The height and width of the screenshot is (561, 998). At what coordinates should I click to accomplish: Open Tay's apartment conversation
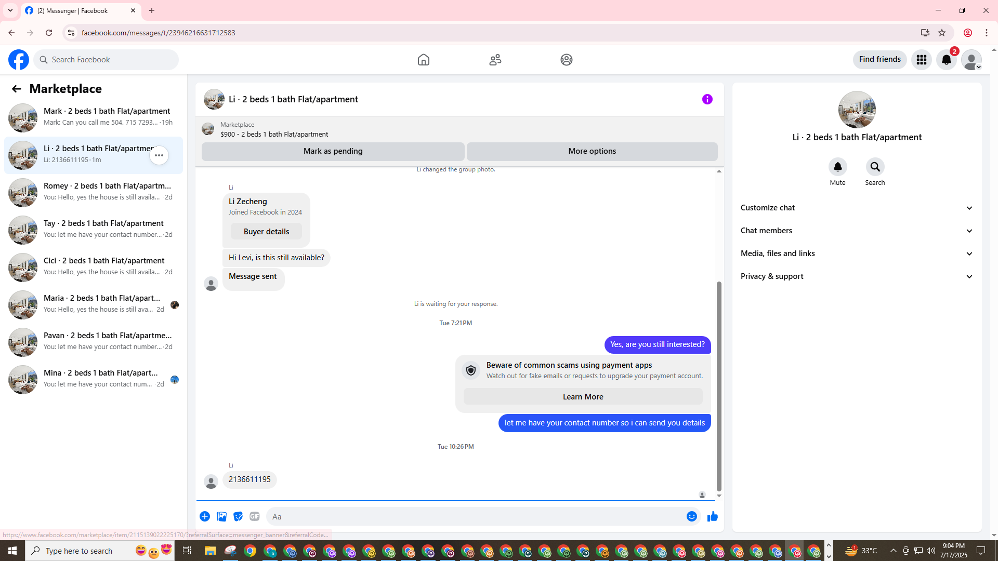pos(94,230)
